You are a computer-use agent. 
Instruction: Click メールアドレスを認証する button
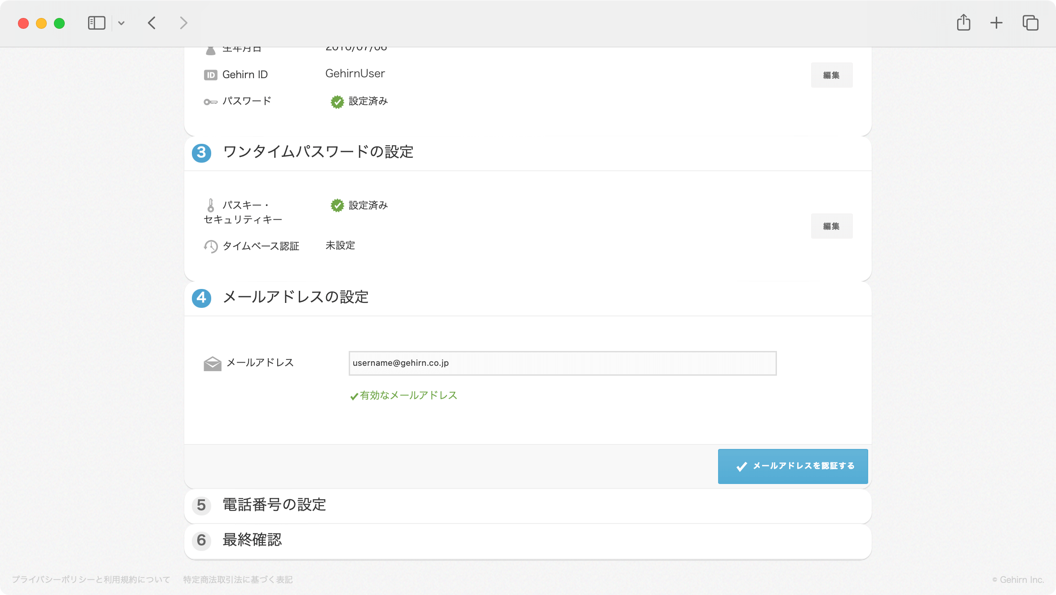click(793, 466)
